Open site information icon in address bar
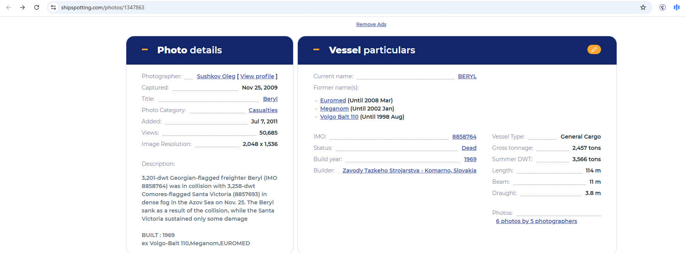Viewport: 686px width, 253px height. pyautogui.click(x=53, y=7)
